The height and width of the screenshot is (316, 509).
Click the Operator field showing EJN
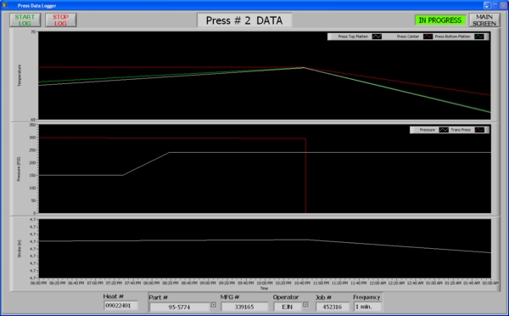click(288, 307)
